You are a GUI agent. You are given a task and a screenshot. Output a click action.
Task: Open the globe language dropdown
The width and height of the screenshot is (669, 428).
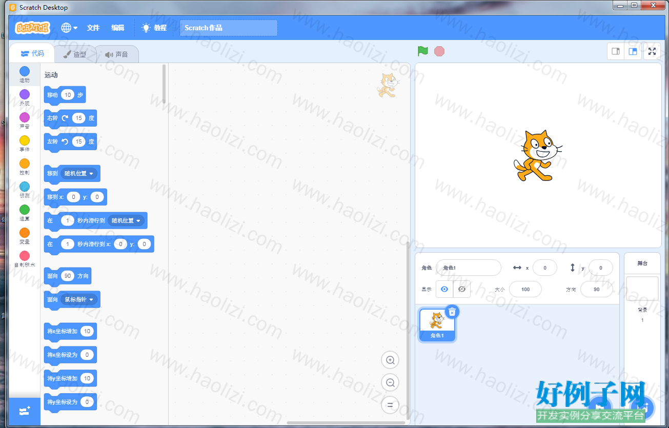point(69,28)
